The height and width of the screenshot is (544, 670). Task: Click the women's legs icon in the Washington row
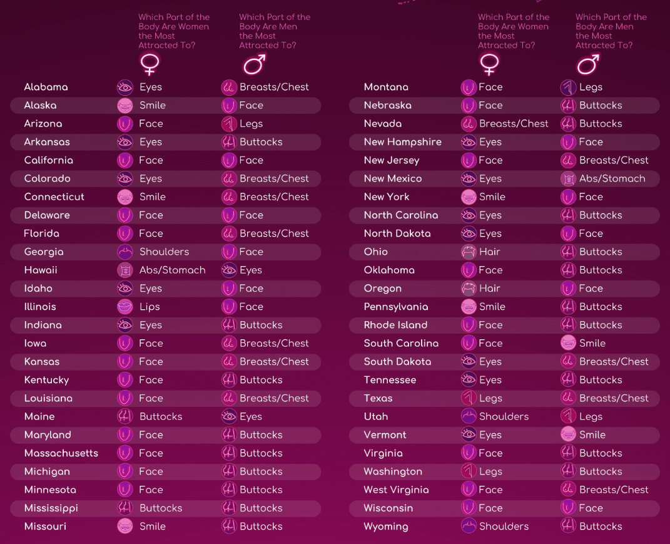469,471
